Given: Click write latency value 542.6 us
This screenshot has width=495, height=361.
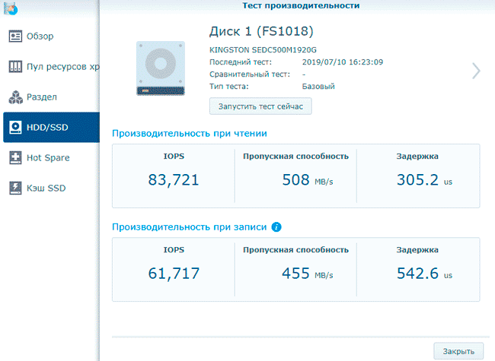Looking at the screenshot, I should click(x=424, y=274).
